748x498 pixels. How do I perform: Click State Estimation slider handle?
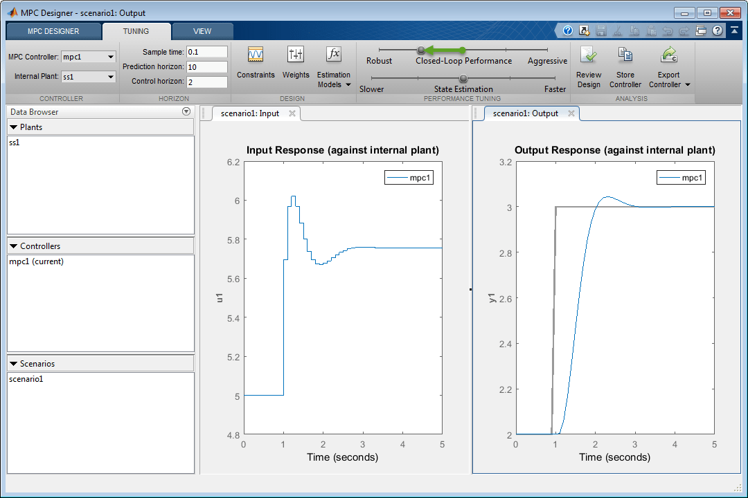coord(463,78)
